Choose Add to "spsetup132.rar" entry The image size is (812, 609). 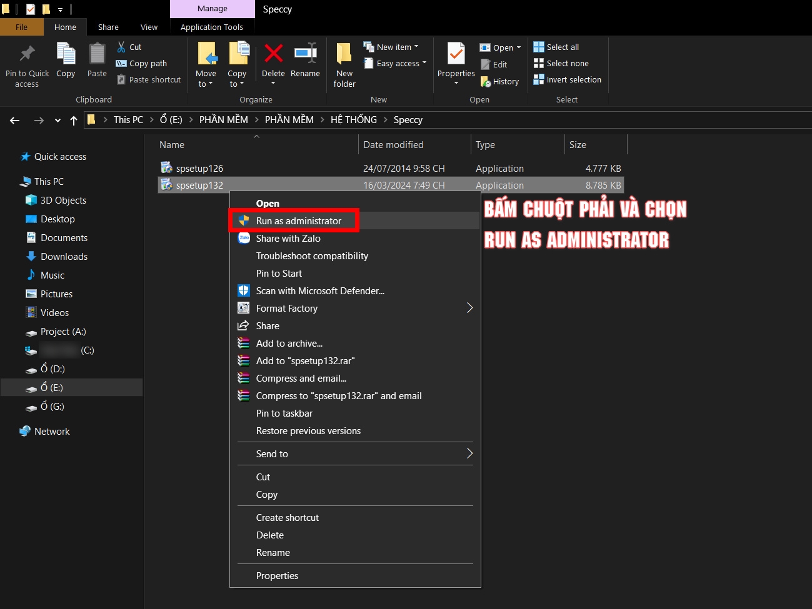click(355, 360)
